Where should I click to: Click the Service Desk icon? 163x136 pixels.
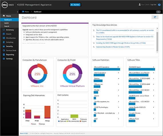point(4,50)
